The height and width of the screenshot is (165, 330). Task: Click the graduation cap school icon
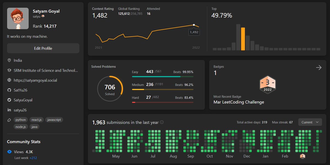point(9,70)
